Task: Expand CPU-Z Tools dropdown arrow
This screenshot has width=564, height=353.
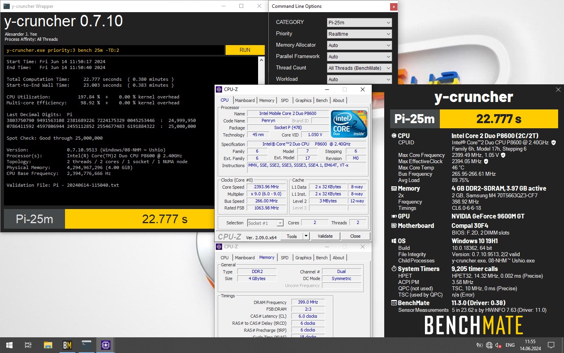Action: click(x=306, y=236)
